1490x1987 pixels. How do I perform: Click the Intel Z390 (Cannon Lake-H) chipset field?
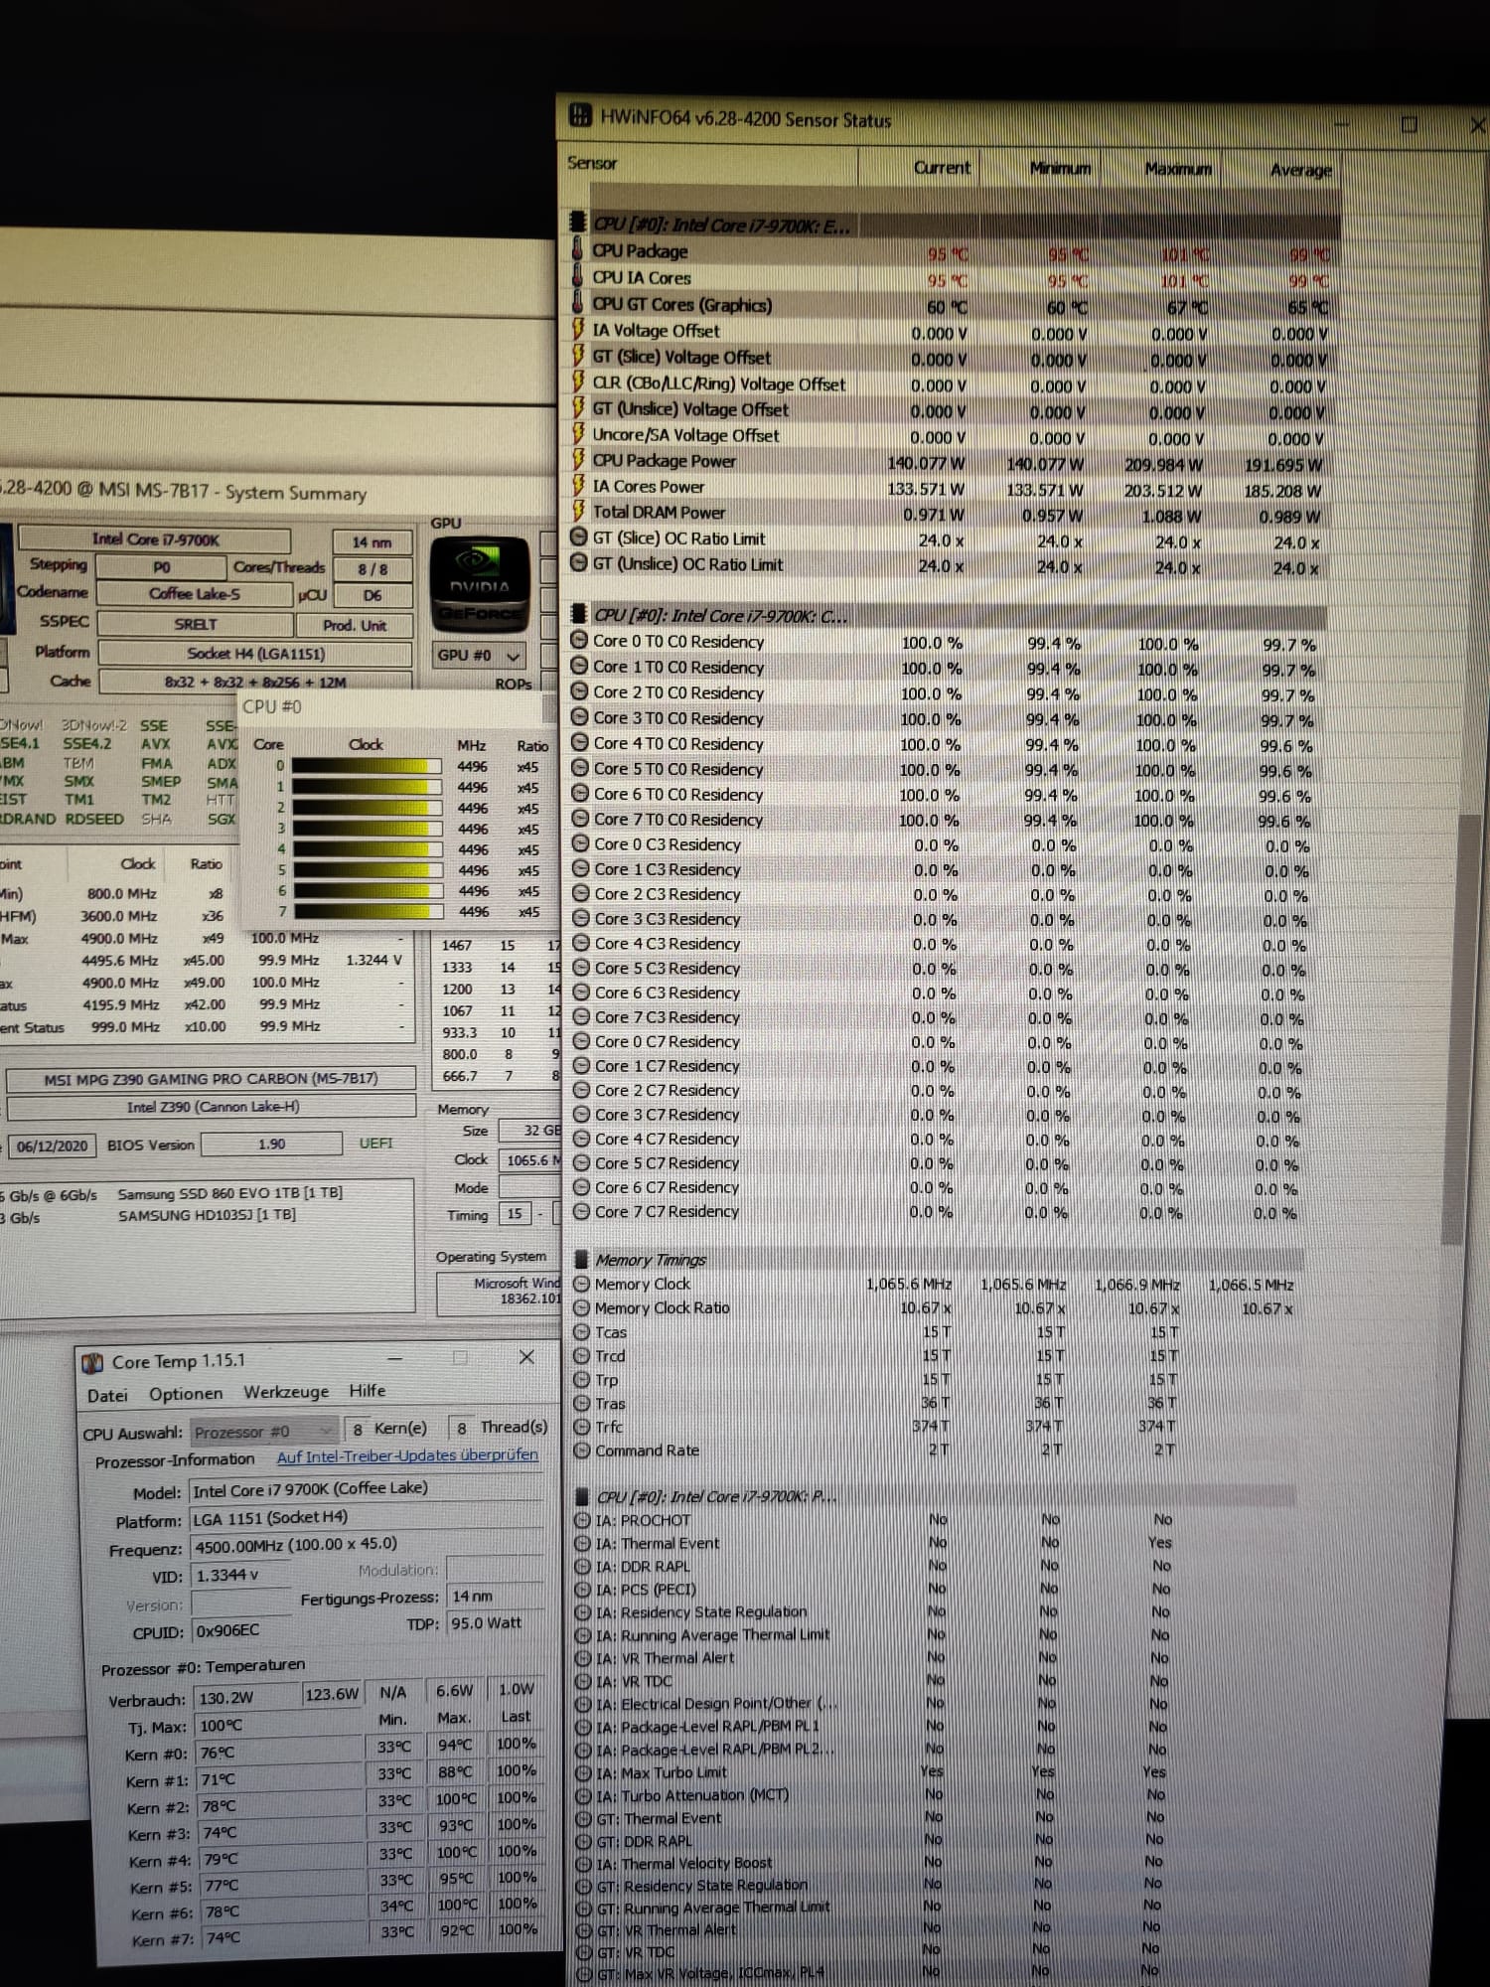[213, 1106]
